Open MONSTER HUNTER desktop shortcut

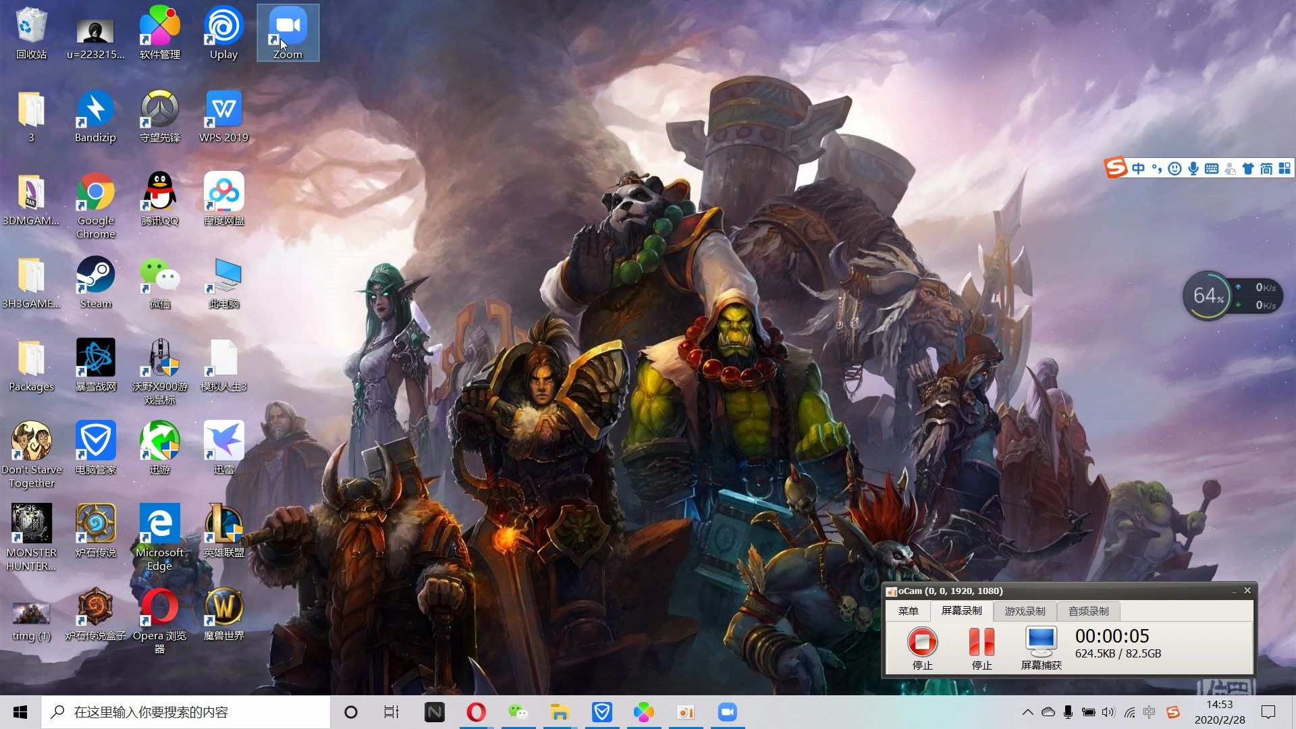pyautogui.click(x=31, y=537)
